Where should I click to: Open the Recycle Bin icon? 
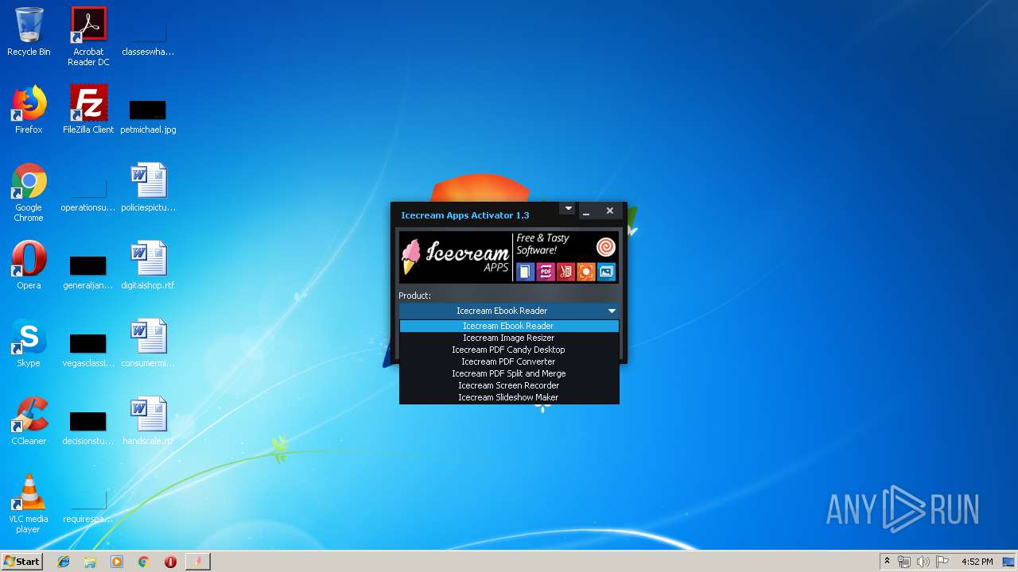(x=29, y=32)
